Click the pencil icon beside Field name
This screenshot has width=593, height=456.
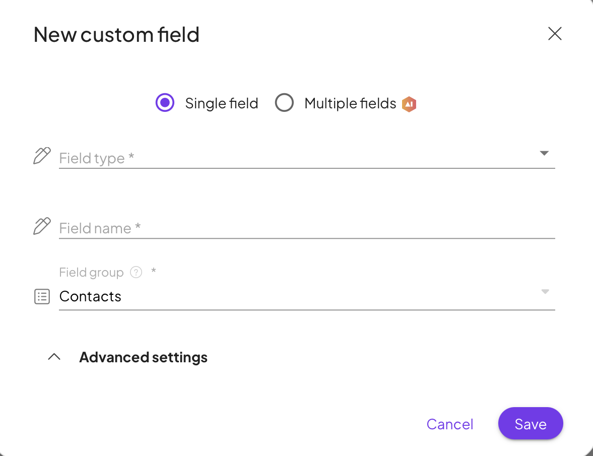[42, 226]
